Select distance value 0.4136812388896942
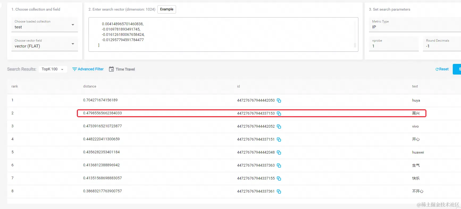Image resolution: width=461 pixels, height=209 pixels. pos(101,165)
